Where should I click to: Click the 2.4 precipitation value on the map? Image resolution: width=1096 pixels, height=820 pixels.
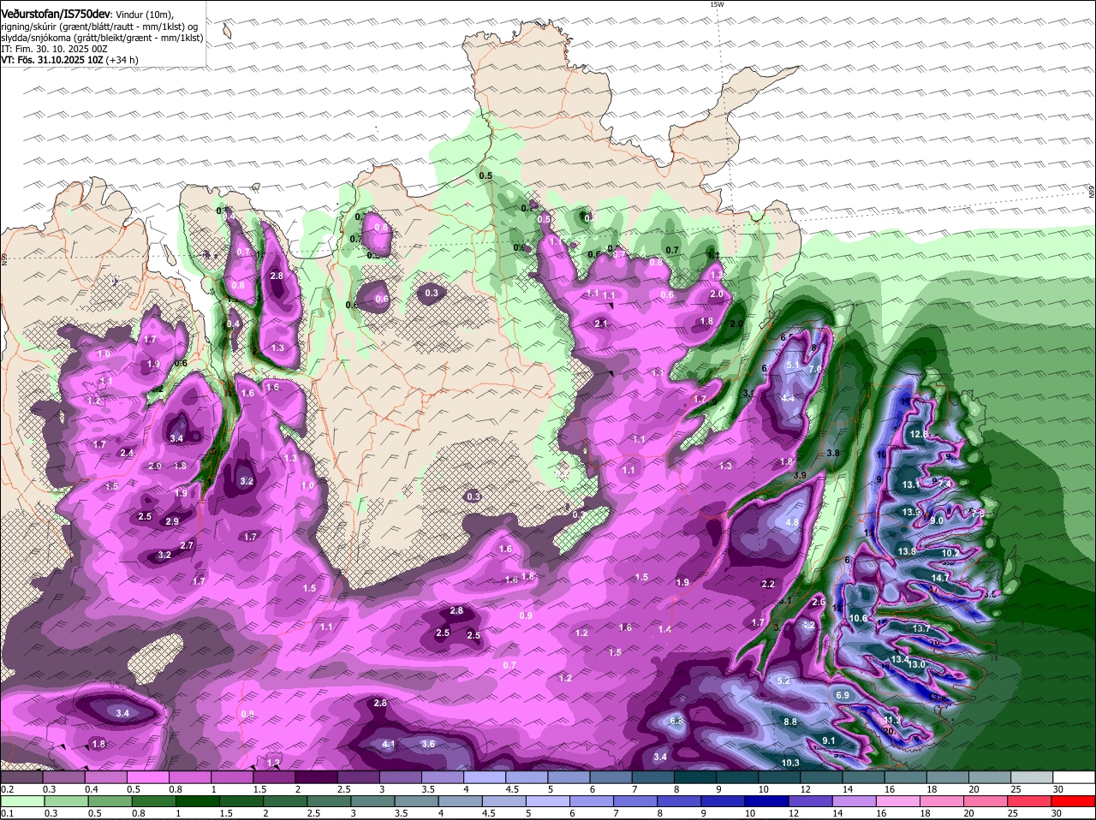128,453
